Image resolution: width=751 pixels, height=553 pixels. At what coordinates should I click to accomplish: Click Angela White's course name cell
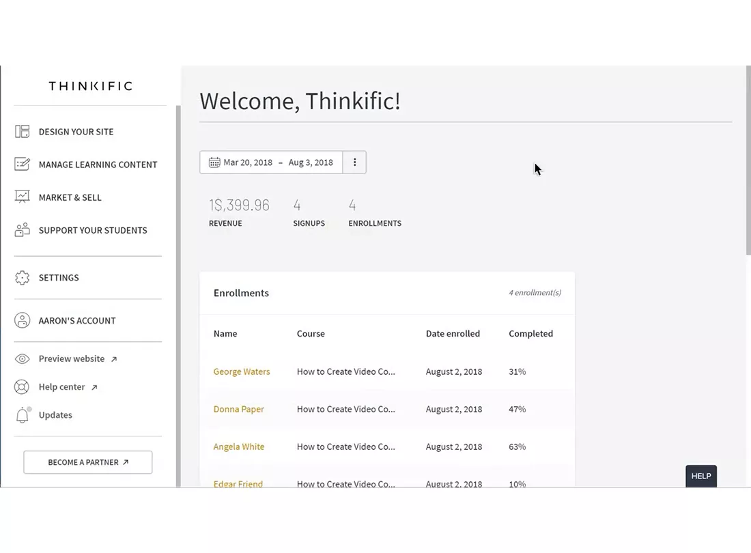[x=346, y=446]
